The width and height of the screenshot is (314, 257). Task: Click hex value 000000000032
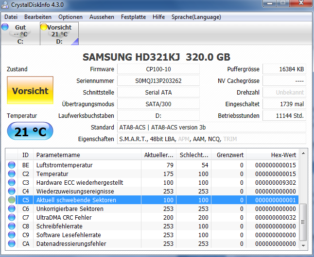pyautogui.click(x=275, y=217)
